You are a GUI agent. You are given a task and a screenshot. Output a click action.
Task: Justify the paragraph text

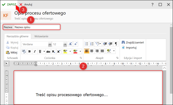coord(102,51)
